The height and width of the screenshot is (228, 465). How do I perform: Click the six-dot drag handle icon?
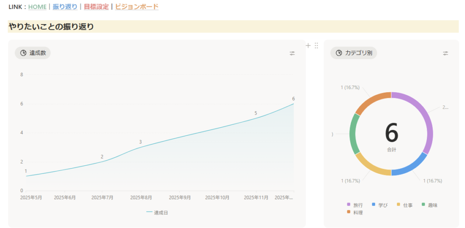317,45
